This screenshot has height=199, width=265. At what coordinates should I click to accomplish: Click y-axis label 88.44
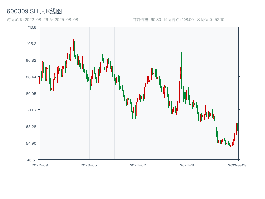click(x=31, y=77)
